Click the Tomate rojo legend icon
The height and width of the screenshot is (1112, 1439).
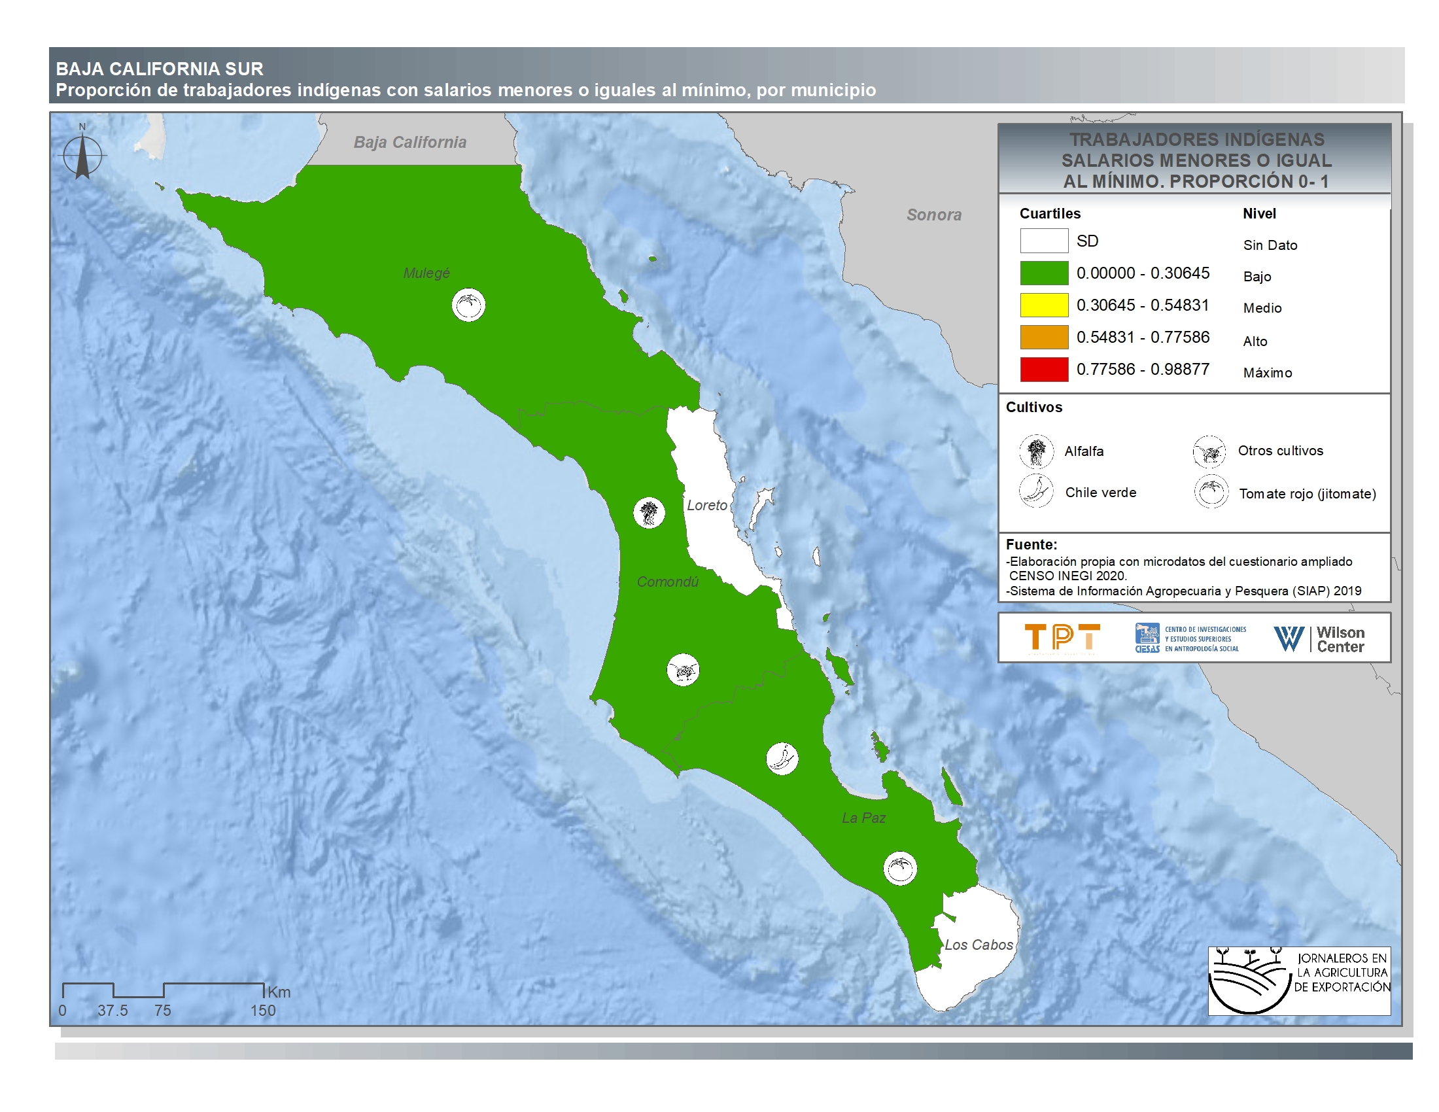click(1211, 492)
